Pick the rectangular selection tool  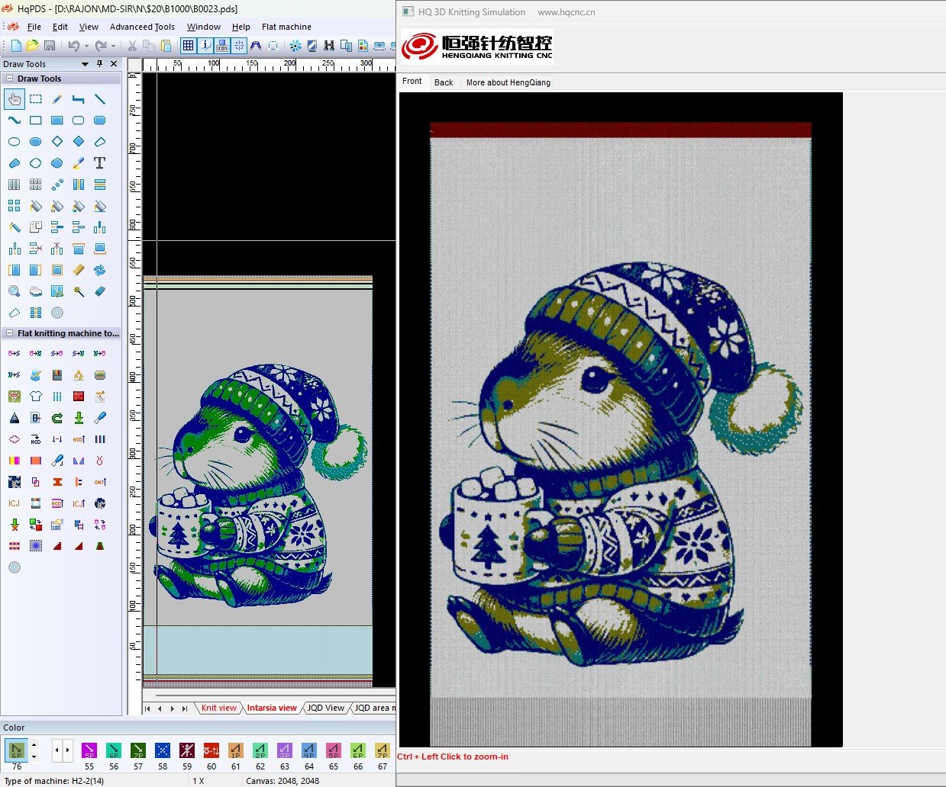pos(36,99)
